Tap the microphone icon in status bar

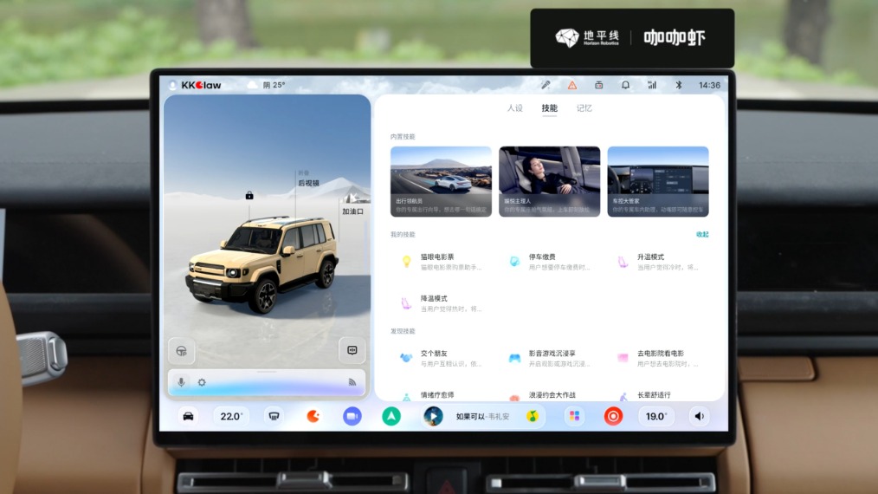click(x=546, y=85)
